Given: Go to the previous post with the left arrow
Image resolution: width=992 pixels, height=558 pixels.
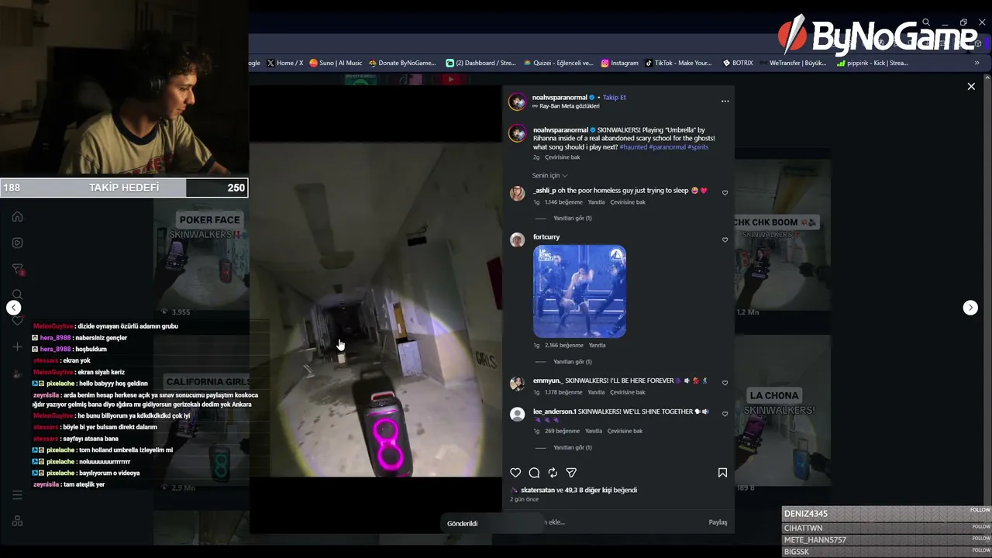Looking at the screenshot, I should tap(14, 308).
